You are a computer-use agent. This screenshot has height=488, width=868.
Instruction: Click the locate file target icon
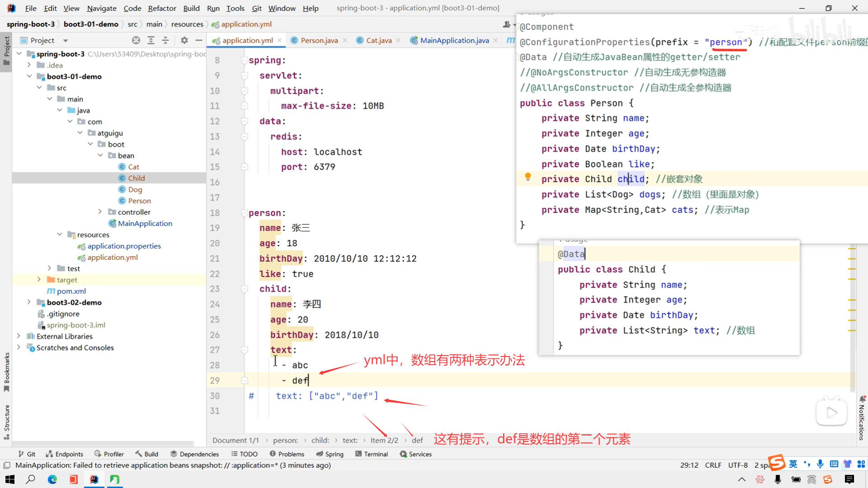coord(136,40)
